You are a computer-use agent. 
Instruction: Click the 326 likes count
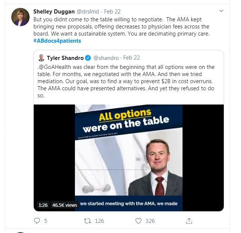coord(150,221)
